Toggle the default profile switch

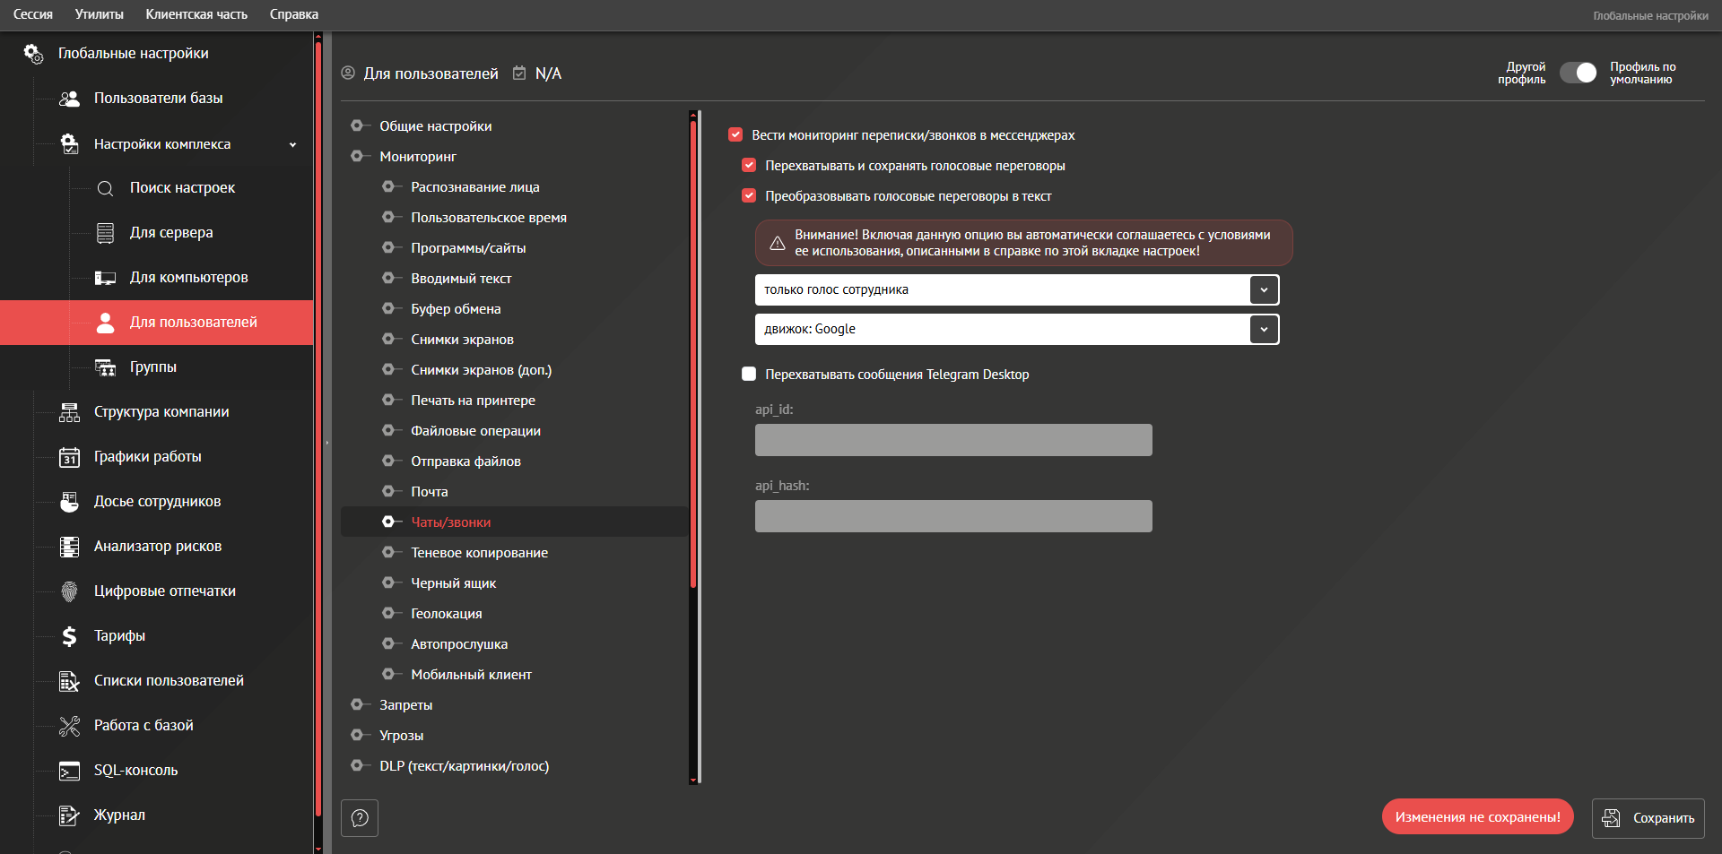(1578, 73)
